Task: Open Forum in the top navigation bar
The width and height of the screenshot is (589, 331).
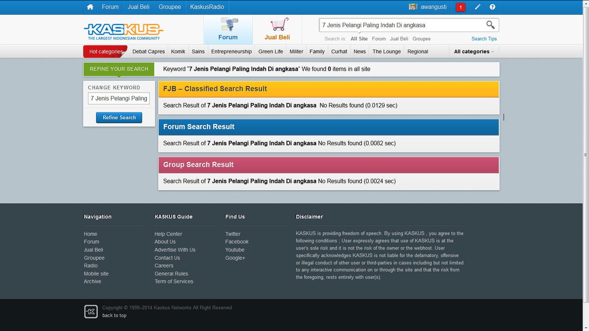Action: click(x=110, y=7)
